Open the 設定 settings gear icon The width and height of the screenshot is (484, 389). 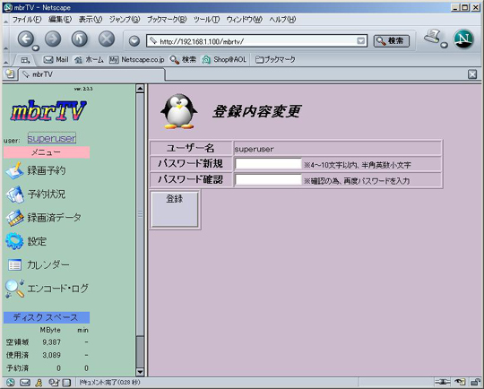tap(14, 241)
